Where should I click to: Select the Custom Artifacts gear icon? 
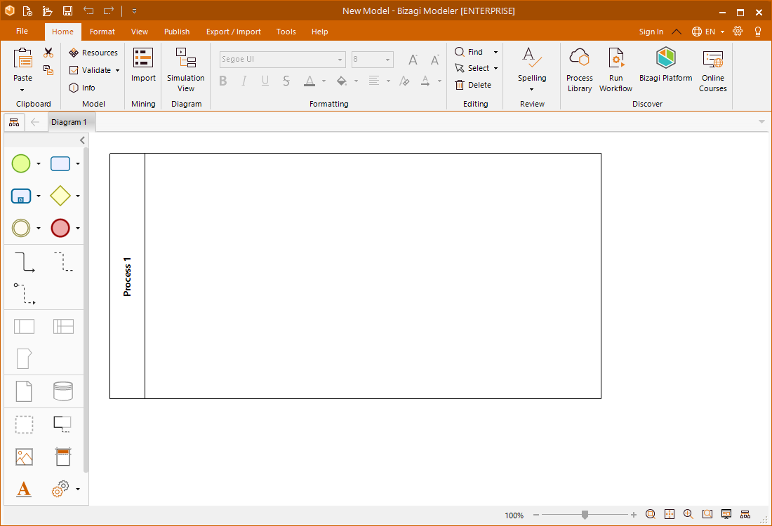60,489
